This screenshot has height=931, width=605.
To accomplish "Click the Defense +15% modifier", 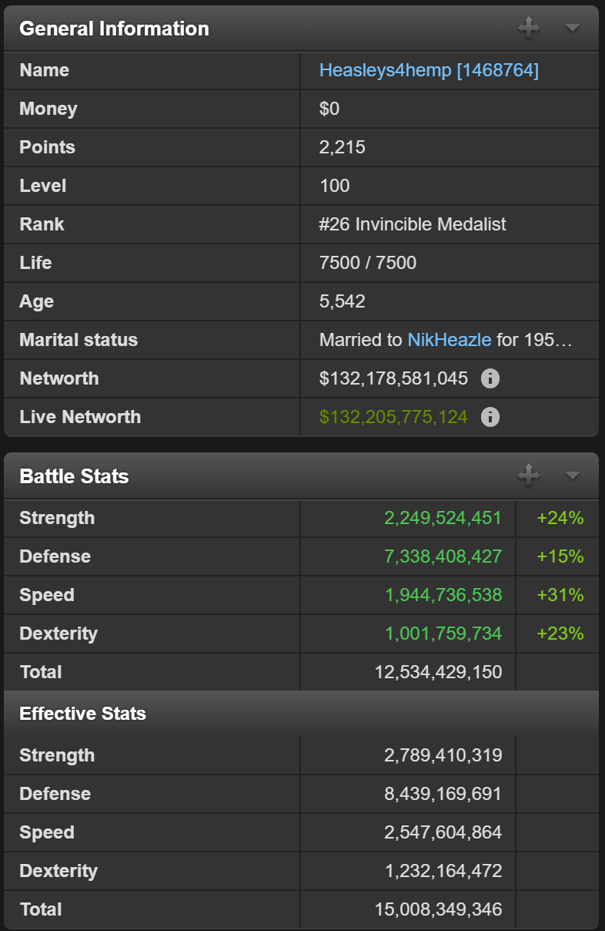I will point(560,556).
